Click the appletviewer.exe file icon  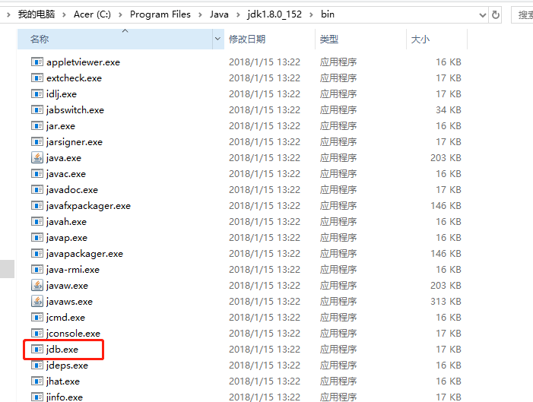[x=37, y=62]
